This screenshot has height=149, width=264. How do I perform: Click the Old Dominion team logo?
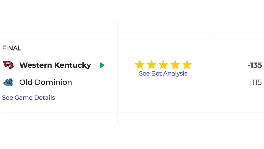pos(8,82)
